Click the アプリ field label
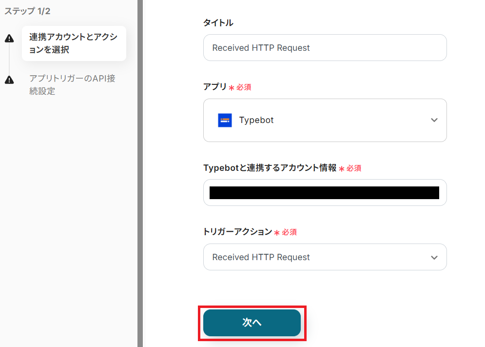The width and height of the screenshot is (485, 347). click(x=214, y=87)
